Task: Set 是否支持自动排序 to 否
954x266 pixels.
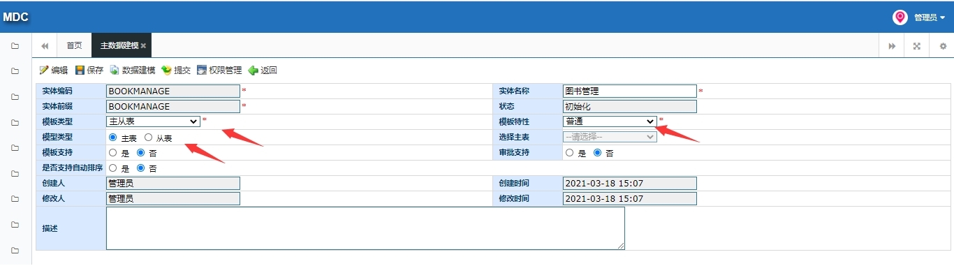Action: point(141,168)
